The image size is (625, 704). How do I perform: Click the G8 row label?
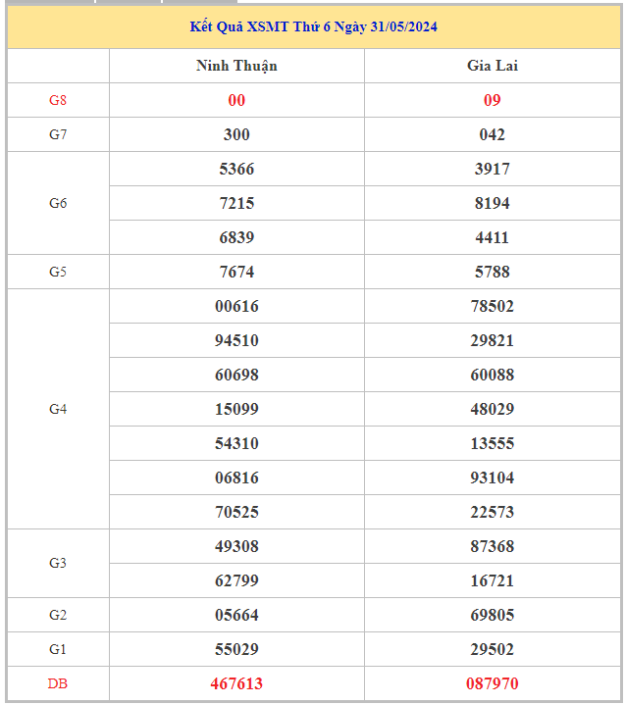click(x=58, y=100)
